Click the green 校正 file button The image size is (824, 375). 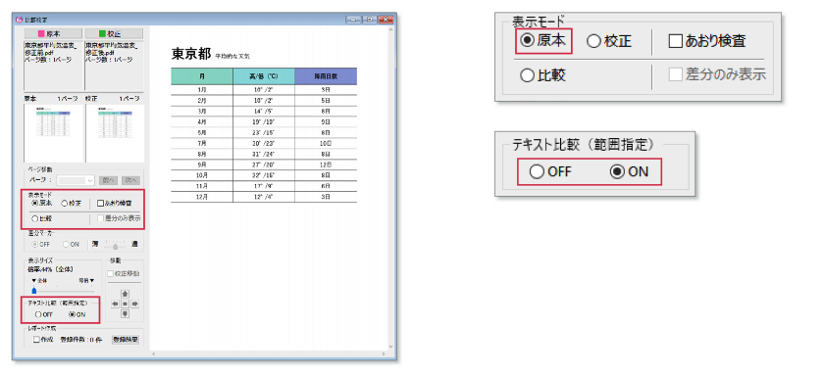click(114, 33)
